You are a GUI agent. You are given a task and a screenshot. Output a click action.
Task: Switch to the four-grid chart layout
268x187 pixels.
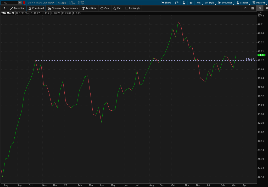253,8
